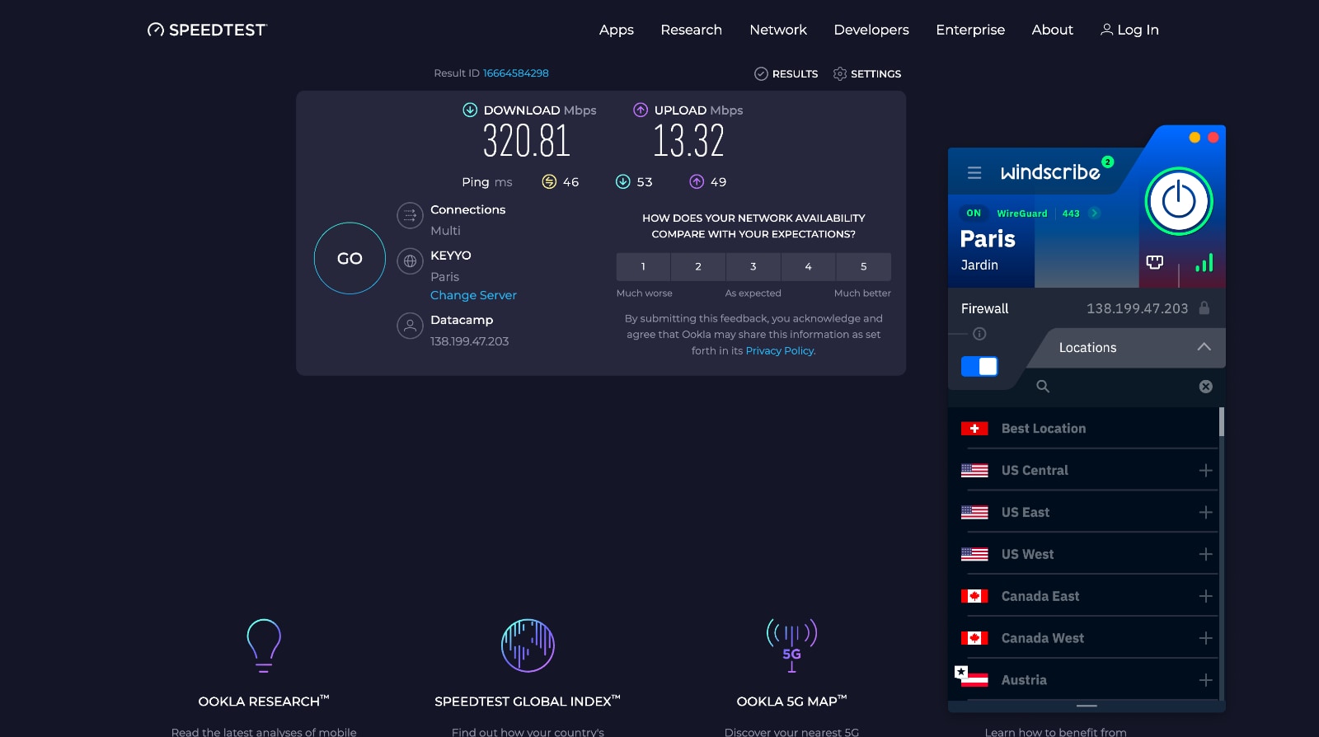Click Change Server link
The image size is (1319, 737).
pyautogui.click(x=473, y=295)
